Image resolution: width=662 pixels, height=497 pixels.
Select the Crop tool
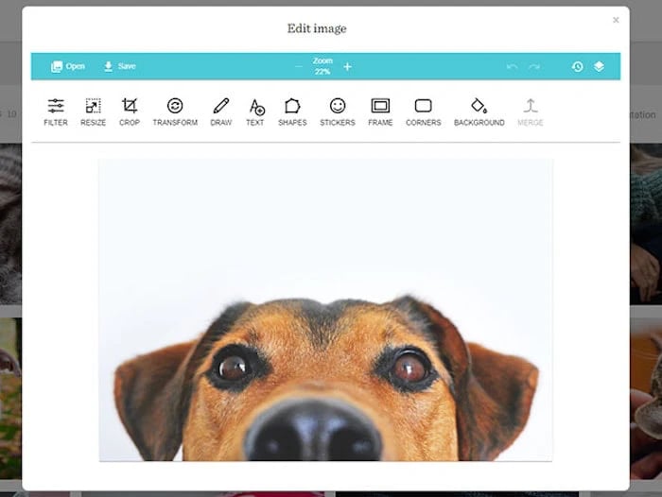coord(130,111)
